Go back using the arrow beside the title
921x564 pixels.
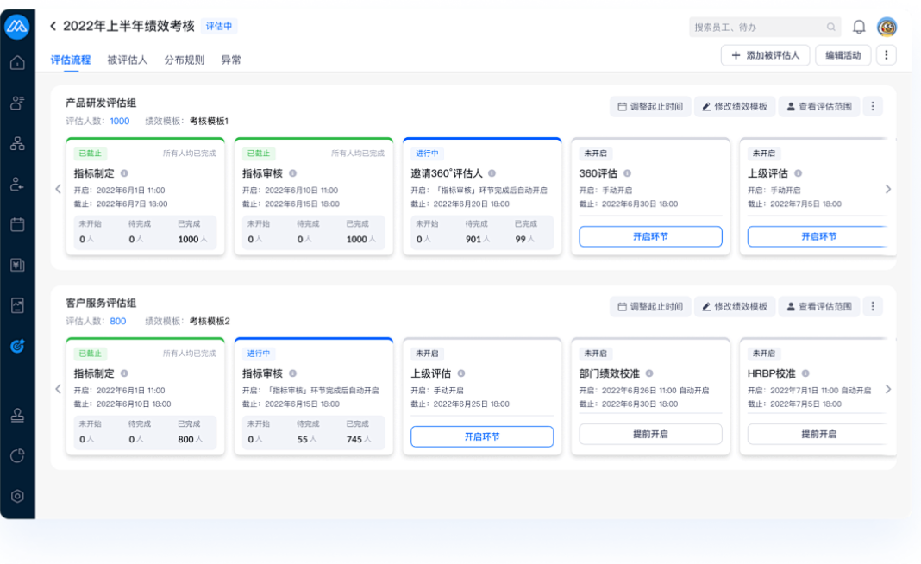point(53,26)
